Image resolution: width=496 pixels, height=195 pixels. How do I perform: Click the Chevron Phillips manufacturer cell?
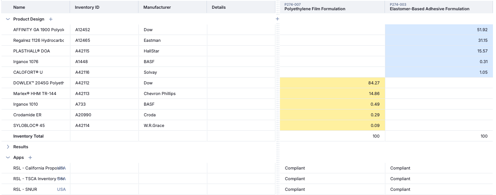(160, 94)
